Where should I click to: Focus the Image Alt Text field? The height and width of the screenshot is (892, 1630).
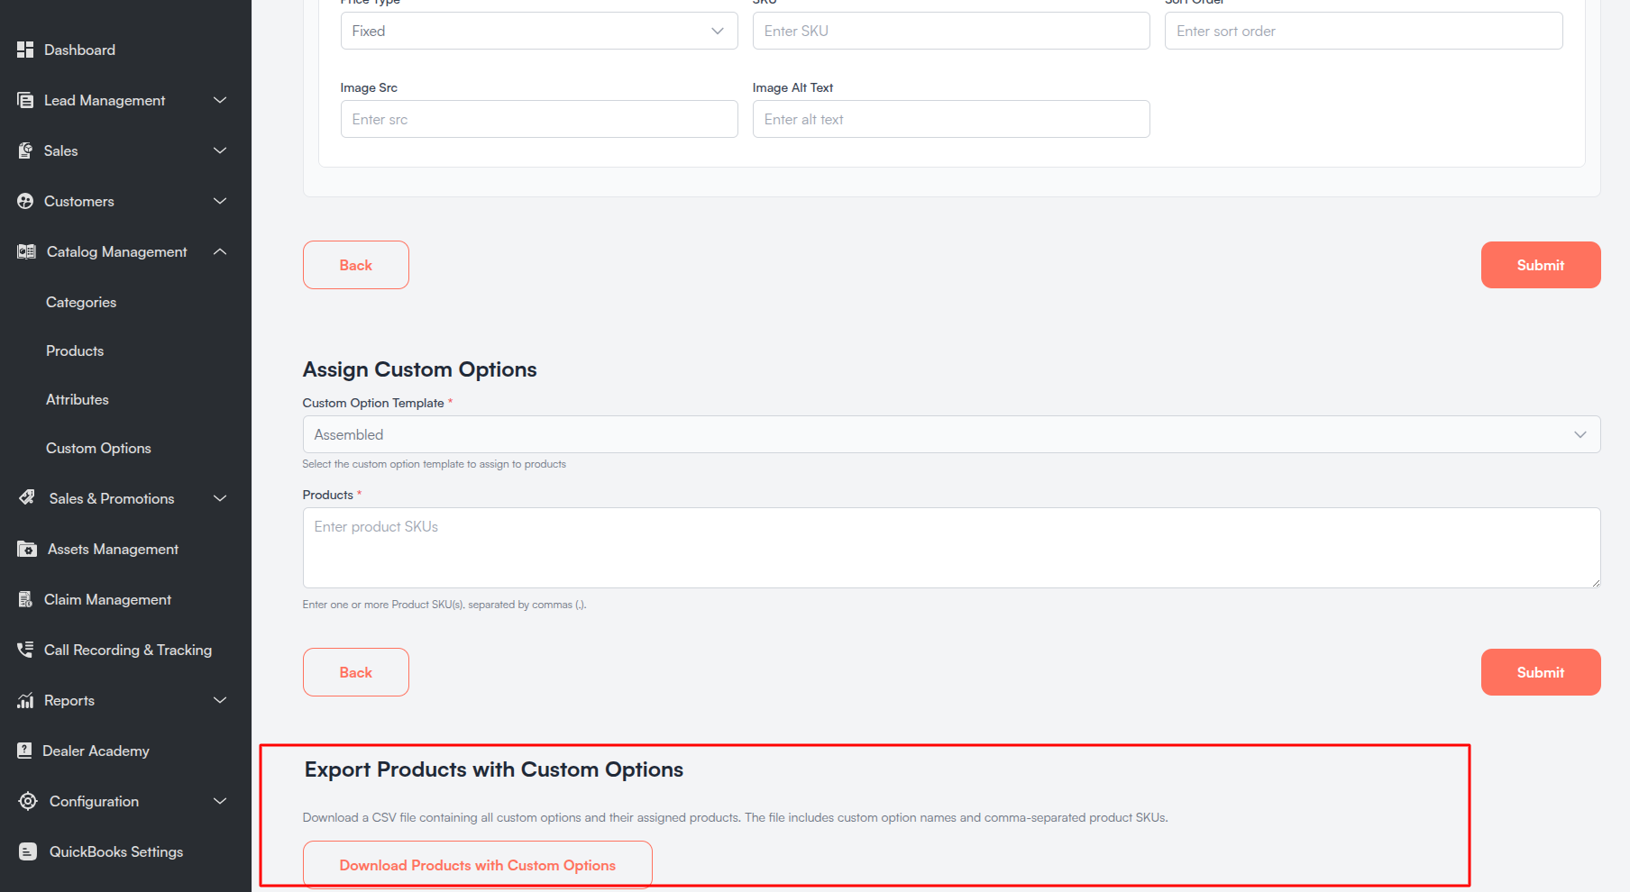tap(951, 119)
